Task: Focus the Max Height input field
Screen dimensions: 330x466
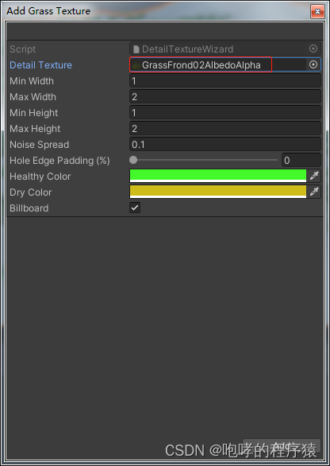Action: tap(225, 128)
